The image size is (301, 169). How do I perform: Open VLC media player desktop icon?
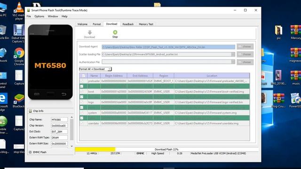(19, 8)
